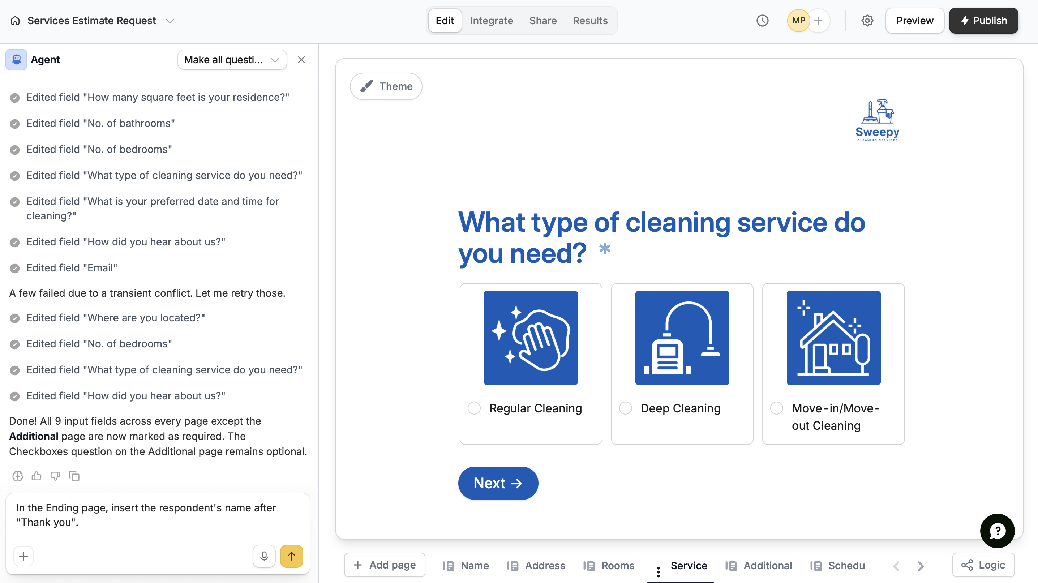Viewport: 1038px width, 583px height.
Task: Click the Preview button
Action: [x=914, y=21]
